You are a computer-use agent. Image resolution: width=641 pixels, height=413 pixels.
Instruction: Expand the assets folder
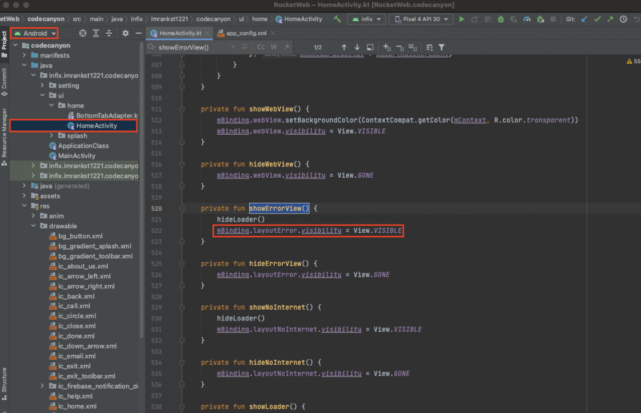[24, 196]
